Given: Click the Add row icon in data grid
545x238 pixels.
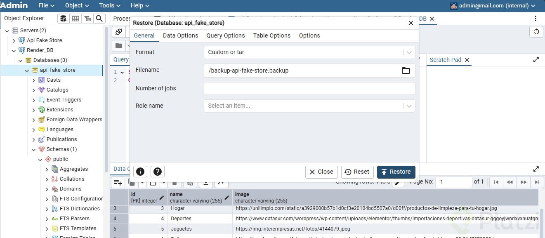Looking at the screenshot, I should (x=118, y=182).
